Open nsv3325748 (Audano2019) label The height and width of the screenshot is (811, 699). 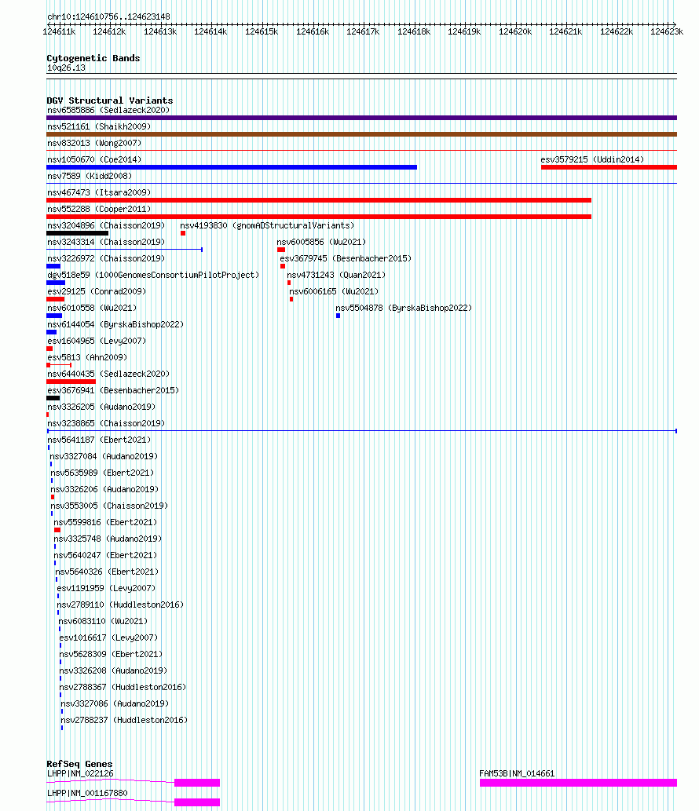click(108, 540)
